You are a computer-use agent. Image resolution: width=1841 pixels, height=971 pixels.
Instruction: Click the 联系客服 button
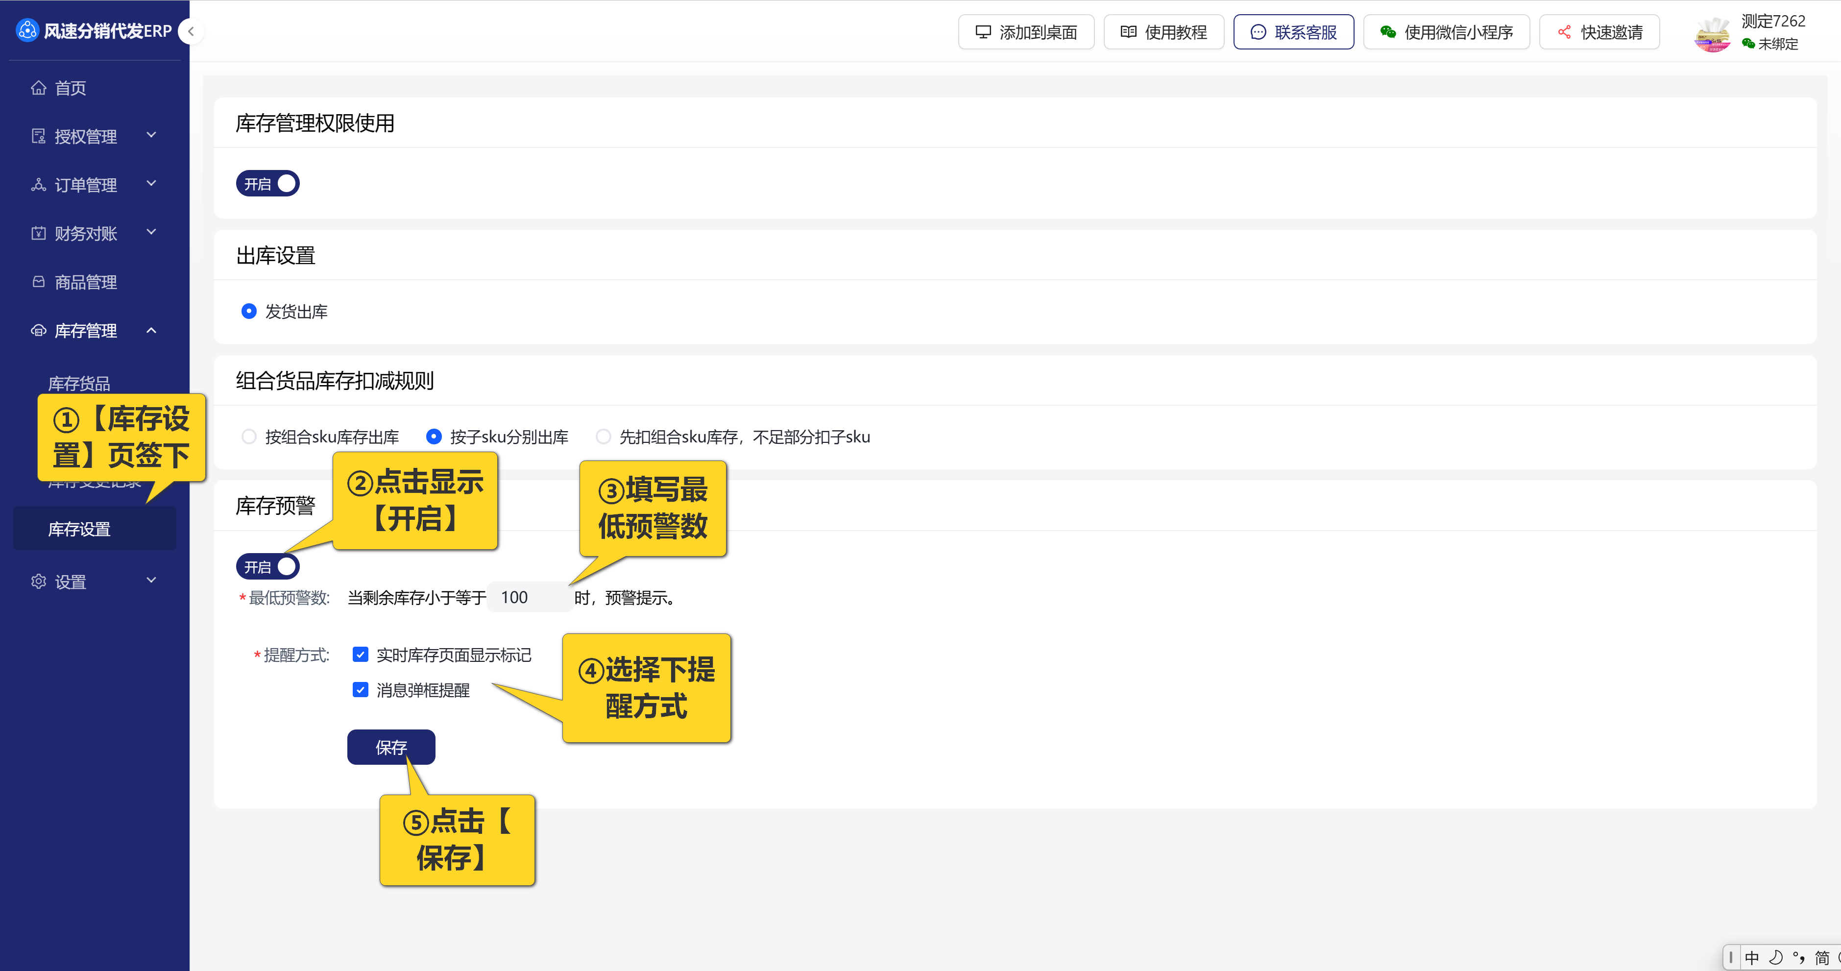pyautogui.click(x=1294, y=32)
